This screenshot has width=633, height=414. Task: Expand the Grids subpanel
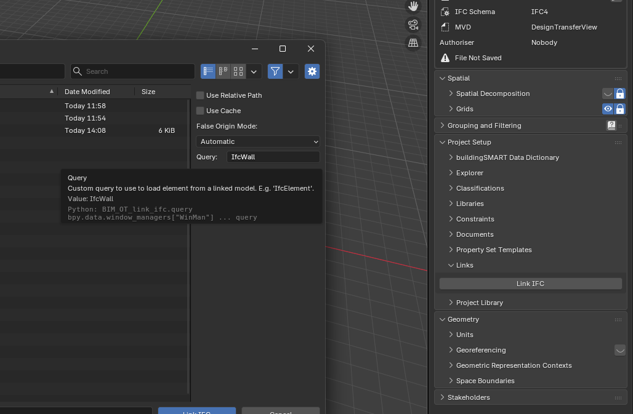coord(451,109)
